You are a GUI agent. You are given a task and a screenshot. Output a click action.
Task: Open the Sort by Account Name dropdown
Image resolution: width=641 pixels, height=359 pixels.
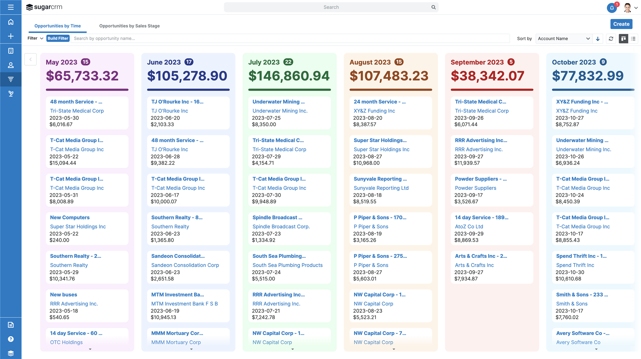click(x=563, y=38)
